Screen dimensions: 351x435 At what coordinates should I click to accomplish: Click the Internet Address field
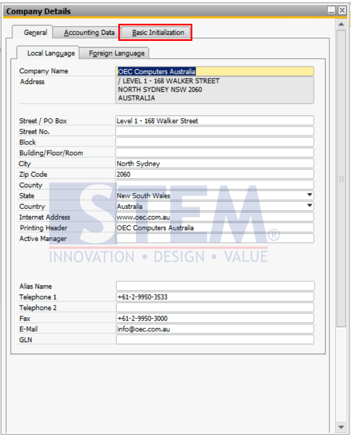coord(215,217)
